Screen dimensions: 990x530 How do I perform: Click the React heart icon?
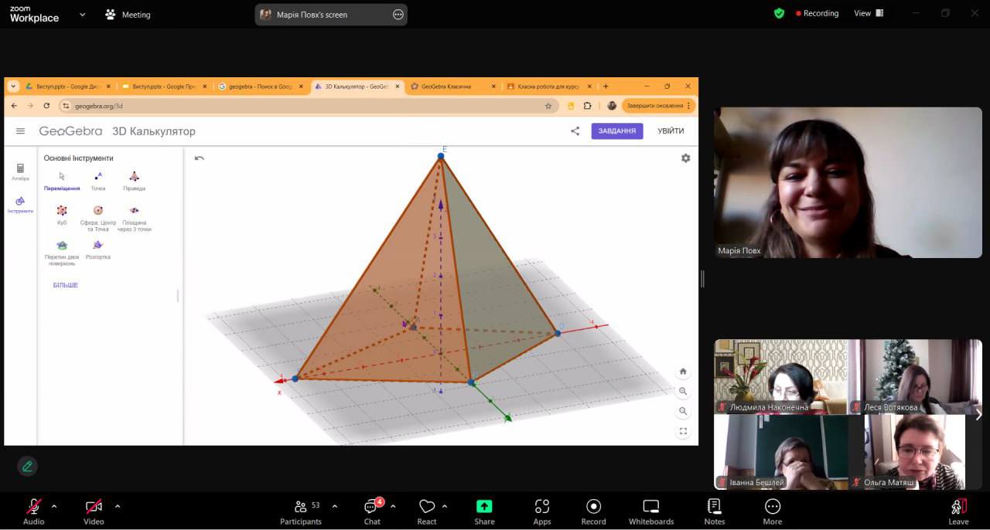pos(427,507)
